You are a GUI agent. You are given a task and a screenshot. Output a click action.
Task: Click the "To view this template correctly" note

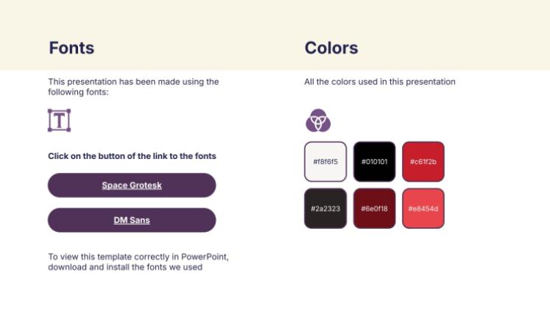138,257
